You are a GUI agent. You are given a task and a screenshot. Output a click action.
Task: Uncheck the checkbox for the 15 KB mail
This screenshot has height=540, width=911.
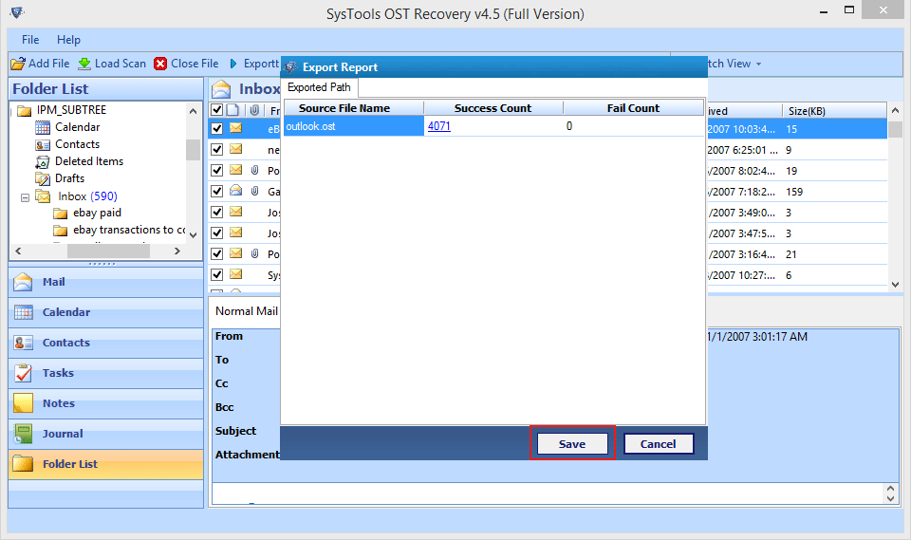216,128
